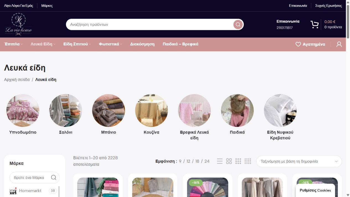
Task: Show 24 products per page
Action: click(207, 161)
